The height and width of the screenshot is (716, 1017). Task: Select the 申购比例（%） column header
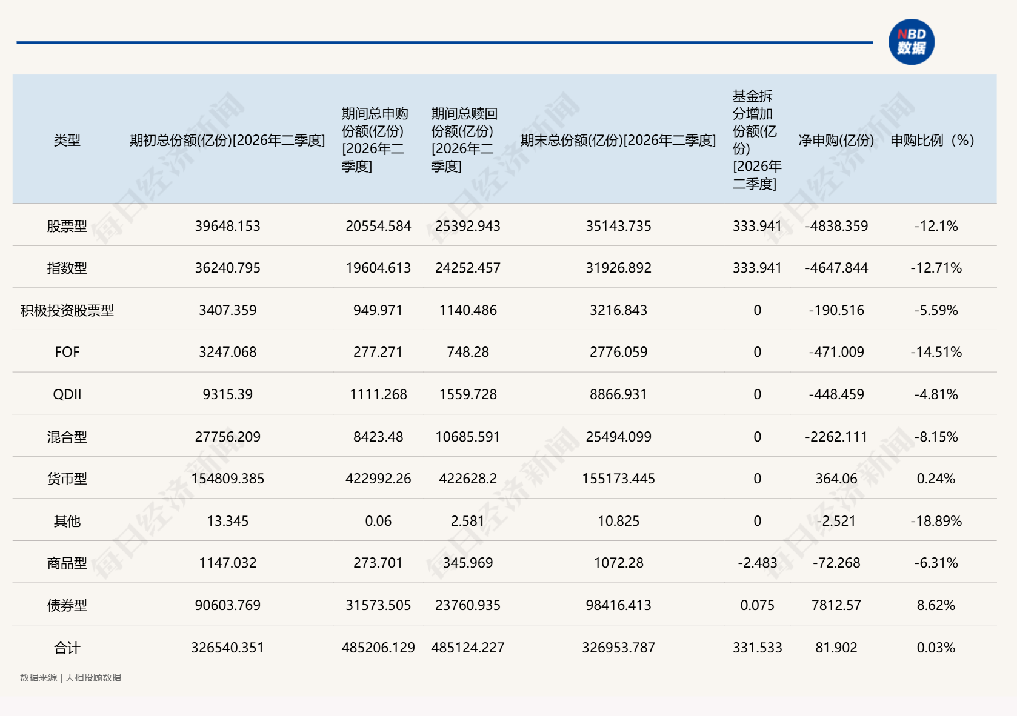coord(933,141)
